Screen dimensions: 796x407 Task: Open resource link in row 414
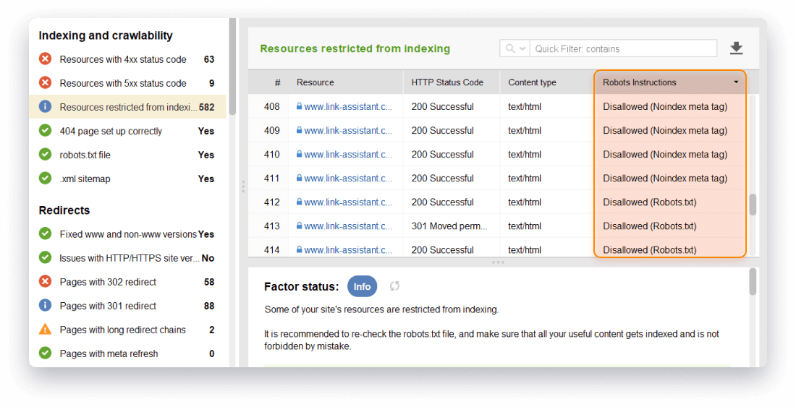[348, 249]
